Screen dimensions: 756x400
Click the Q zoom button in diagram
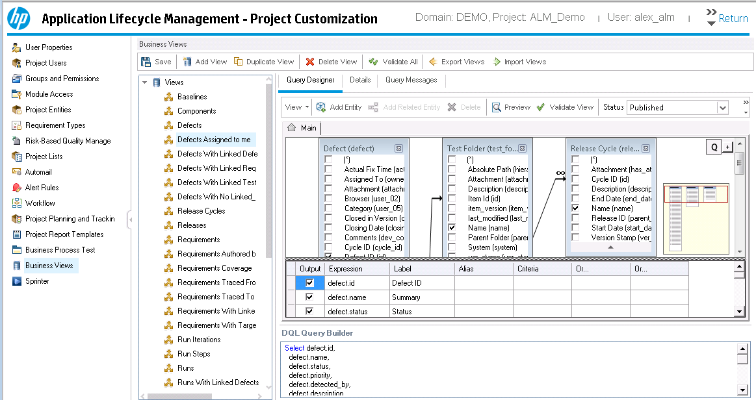(714, 147)
